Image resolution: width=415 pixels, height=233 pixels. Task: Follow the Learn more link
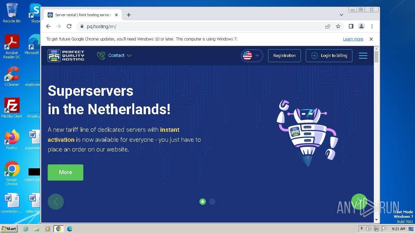353,39
